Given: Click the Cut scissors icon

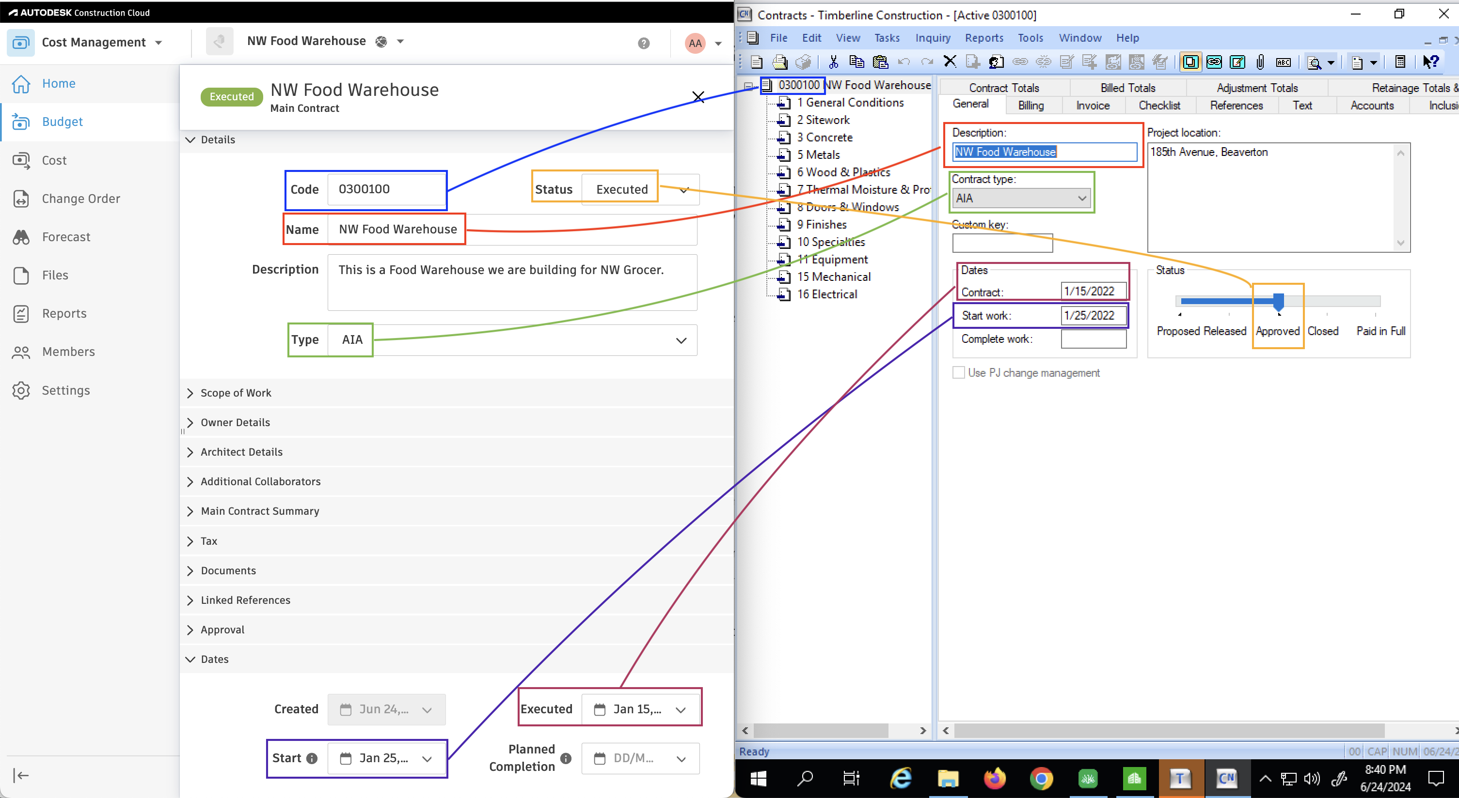Looking at the screenshot, I should (833, 61).
